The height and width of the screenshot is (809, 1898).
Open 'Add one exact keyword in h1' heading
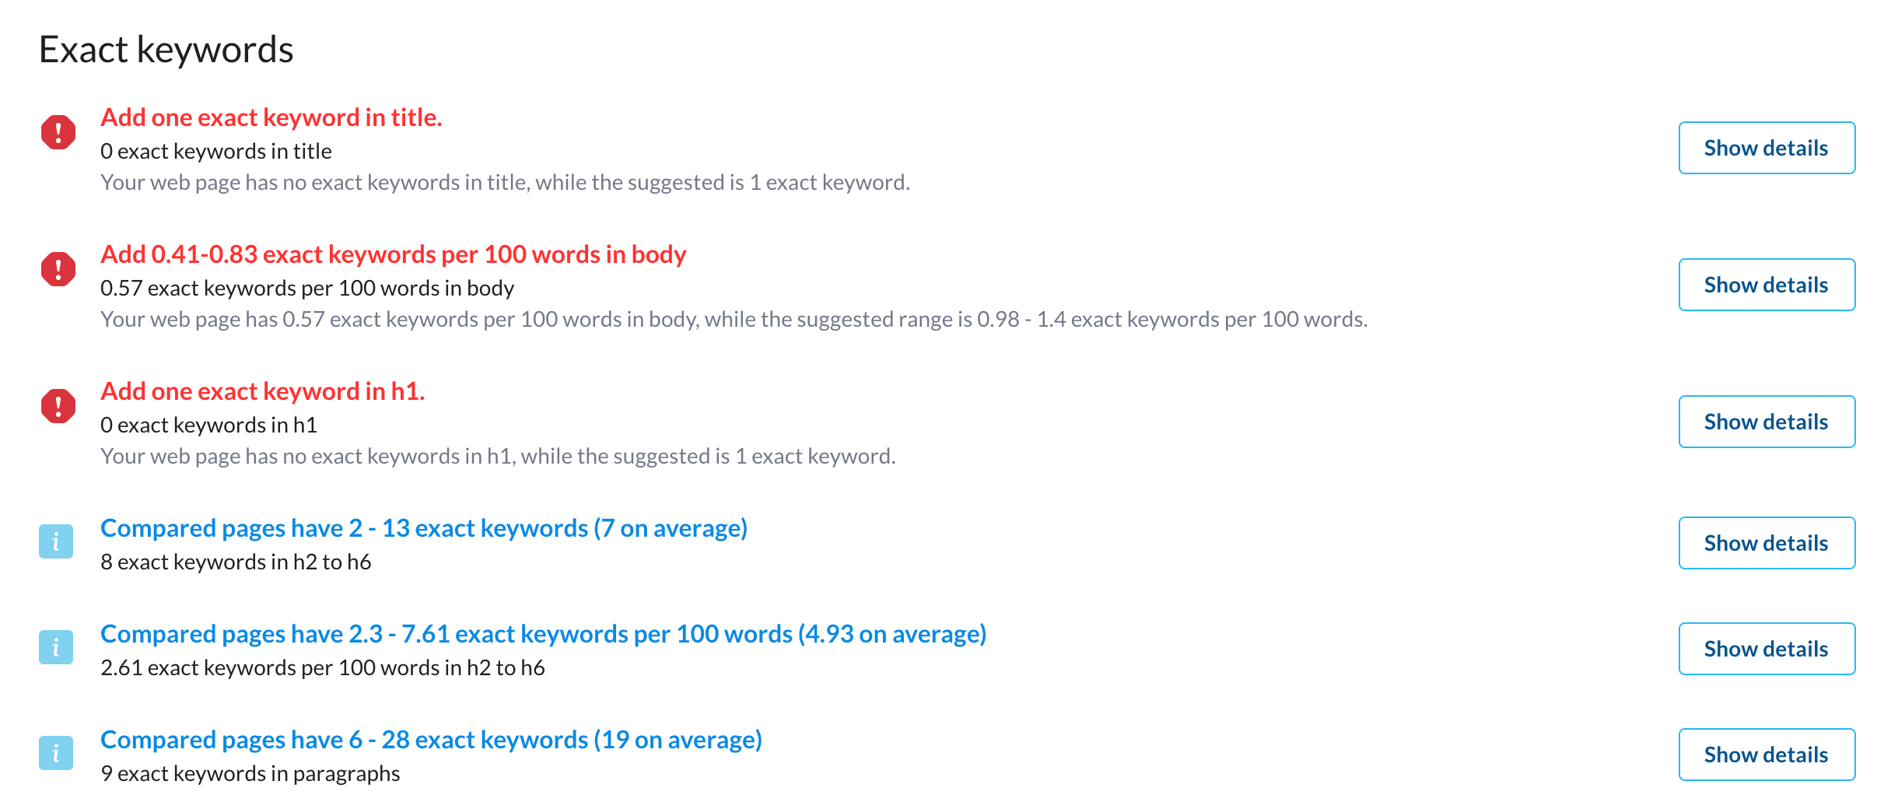[262, 391]
